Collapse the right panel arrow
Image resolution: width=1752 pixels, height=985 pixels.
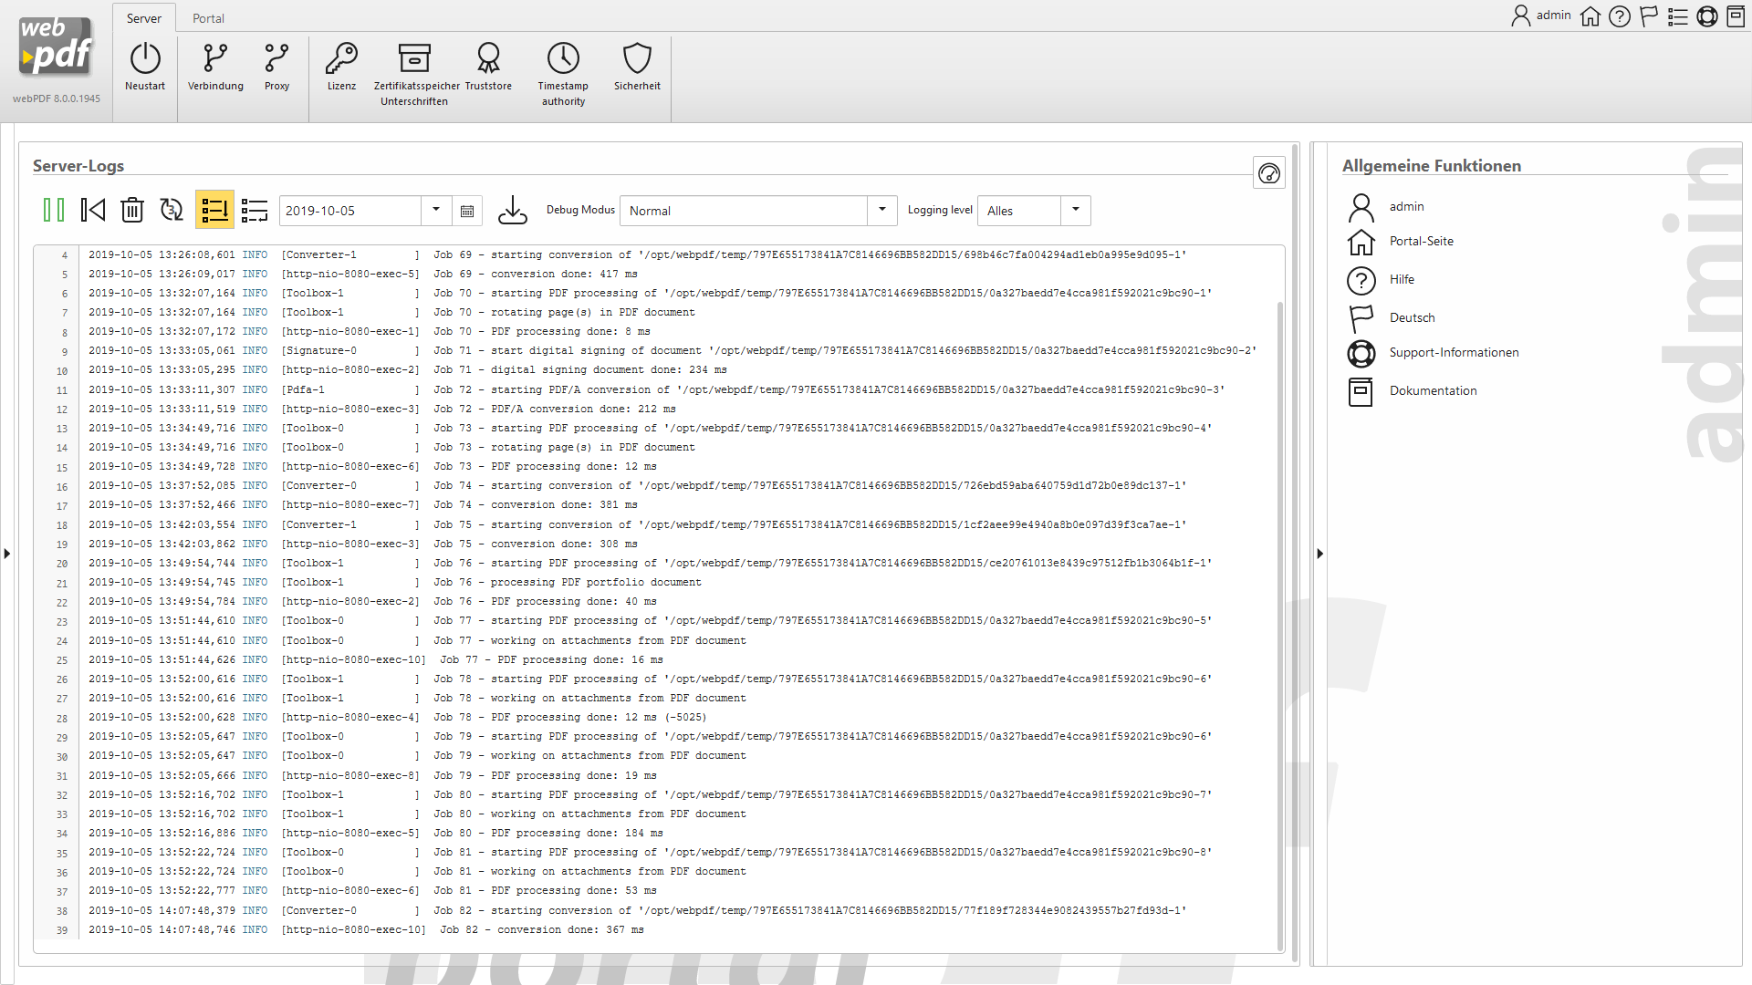coord(1319,554)
